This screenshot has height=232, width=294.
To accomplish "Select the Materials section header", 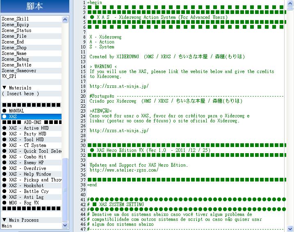I will [x=31, y=88].
